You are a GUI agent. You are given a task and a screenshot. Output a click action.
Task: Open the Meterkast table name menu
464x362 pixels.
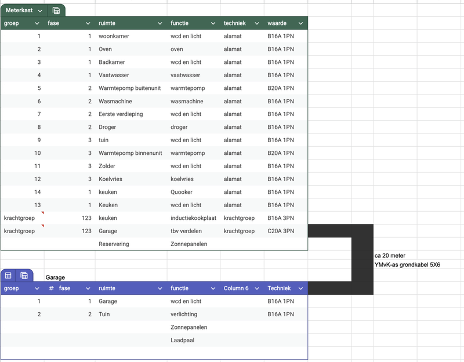tap(39, 11)
